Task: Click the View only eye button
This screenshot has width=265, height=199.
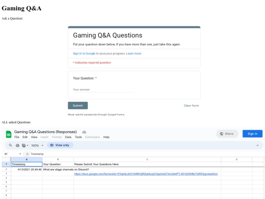Action: tap(60, 145)
